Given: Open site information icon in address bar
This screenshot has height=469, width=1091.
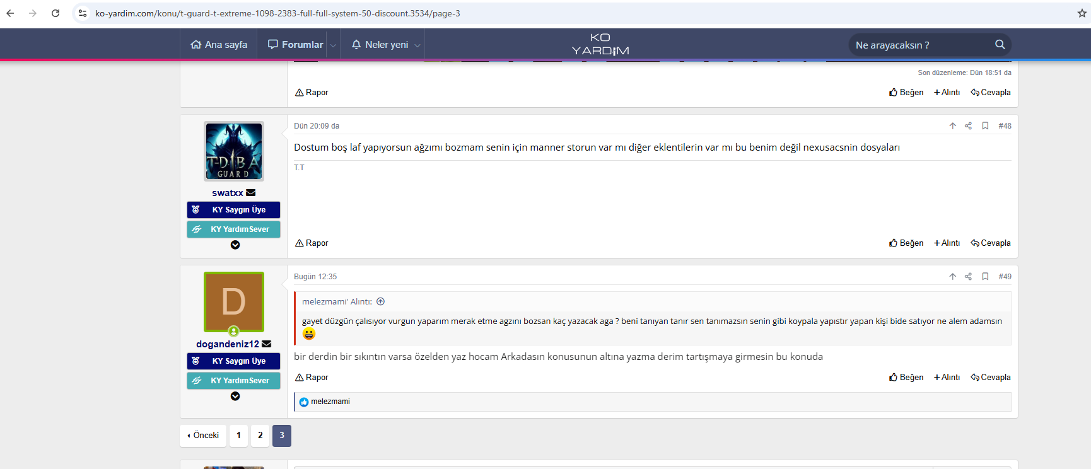Looking at the screenshot, I should (83, 13).
